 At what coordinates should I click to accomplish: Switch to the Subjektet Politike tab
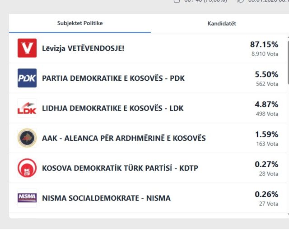[x=80, y=23]
